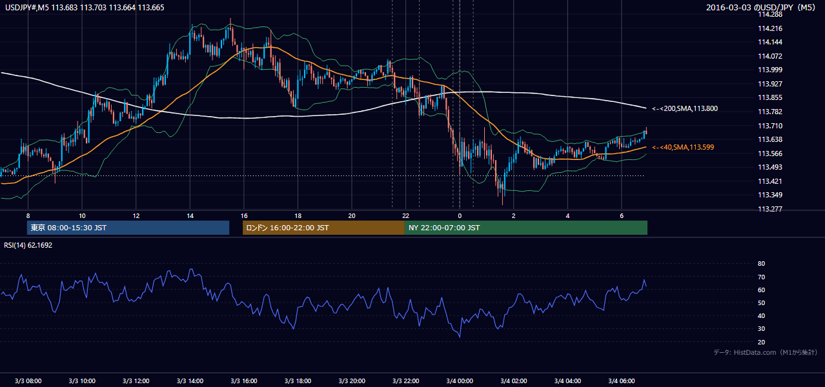Click the 3/3 14:00 time axis label
The height and width of the screenshot is (387, 825).
click(x=190, y=381)
